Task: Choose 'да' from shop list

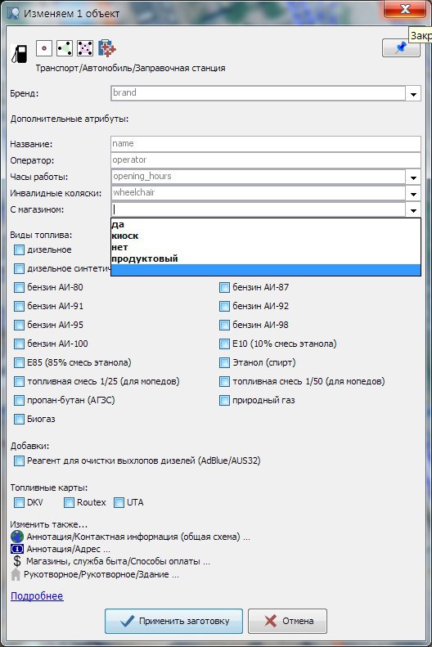Action: [266, 224]
